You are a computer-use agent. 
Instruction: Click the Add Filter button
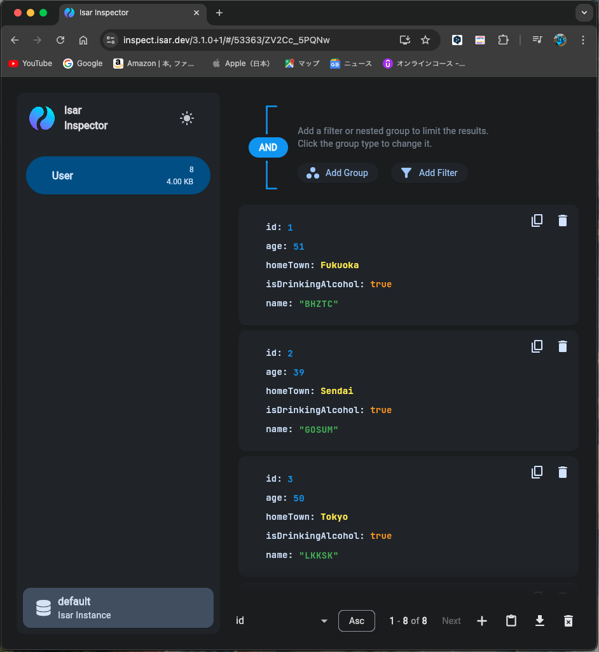429,173
